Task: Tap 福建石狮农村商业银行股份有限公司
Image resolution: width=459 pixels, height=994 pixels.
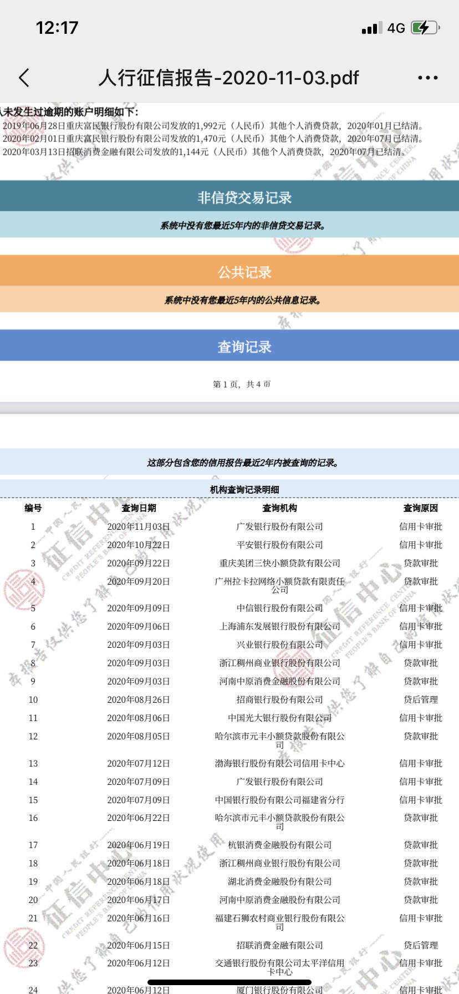Action: tap(280, 922)
